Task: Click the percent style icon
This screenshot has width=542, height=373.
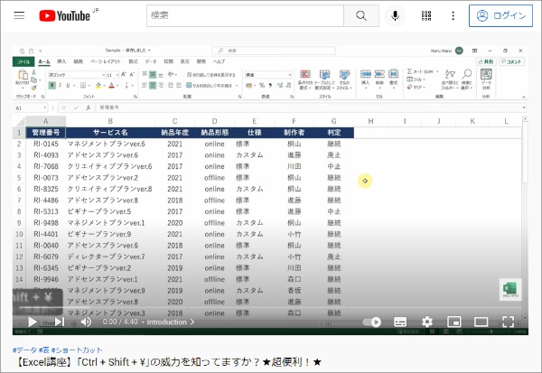Action: click(262, 85)
